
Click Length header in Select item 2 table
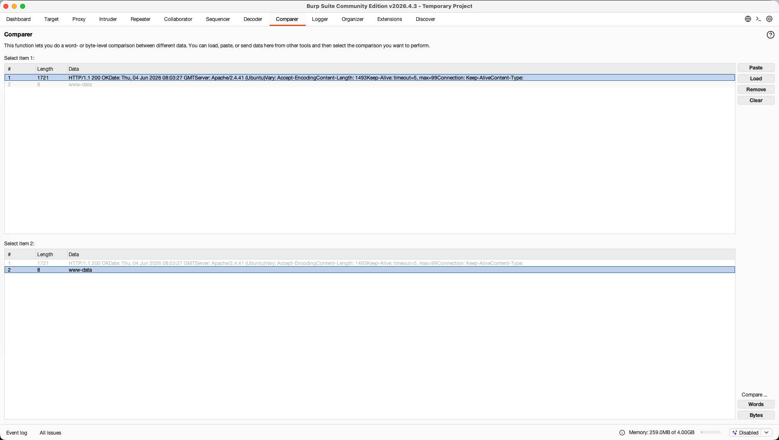coord(51,255)
